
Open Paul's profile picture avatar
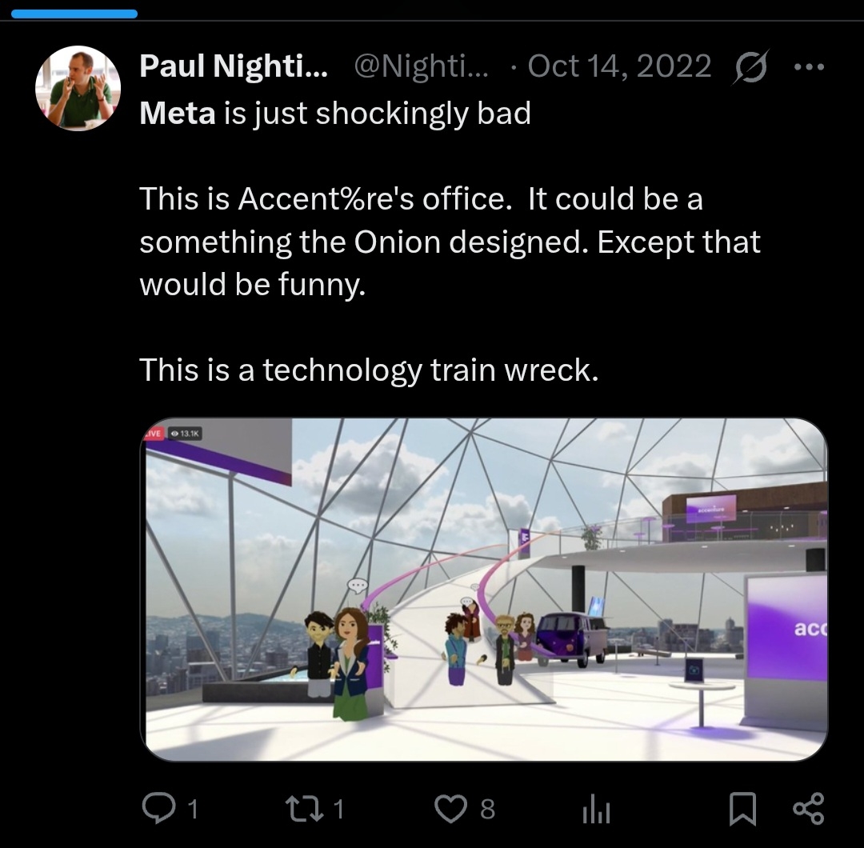tap(78, 87)
